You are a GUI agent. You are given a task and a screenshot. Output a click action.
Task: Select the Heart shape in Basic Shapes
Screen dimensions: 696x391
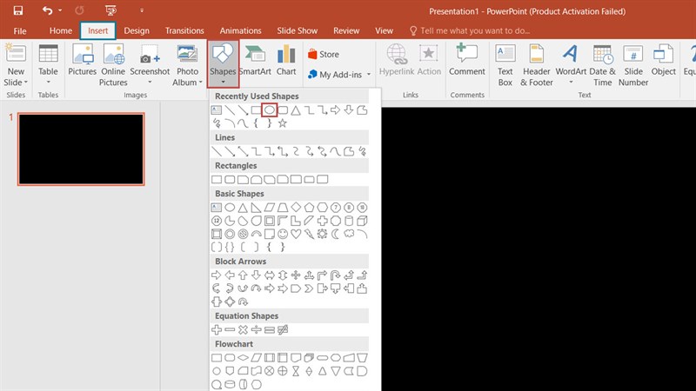click(296, 234)
